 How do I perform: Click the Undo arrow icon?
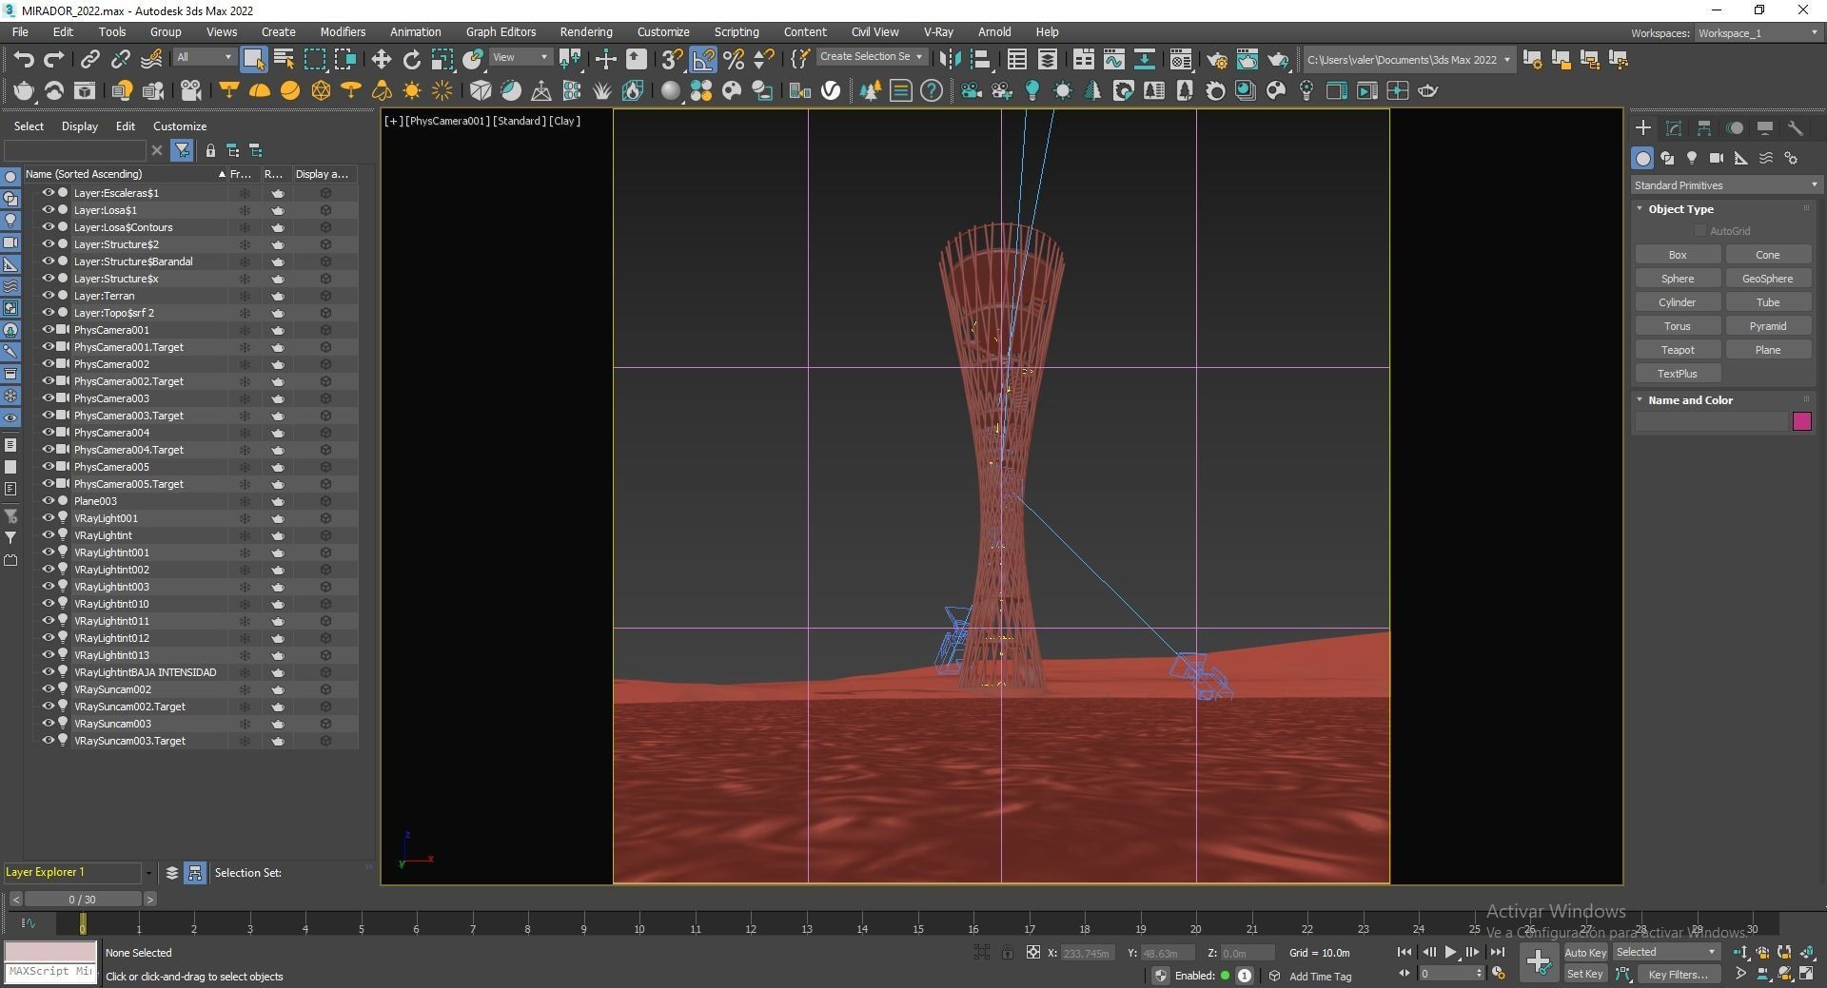pos(24,60)
